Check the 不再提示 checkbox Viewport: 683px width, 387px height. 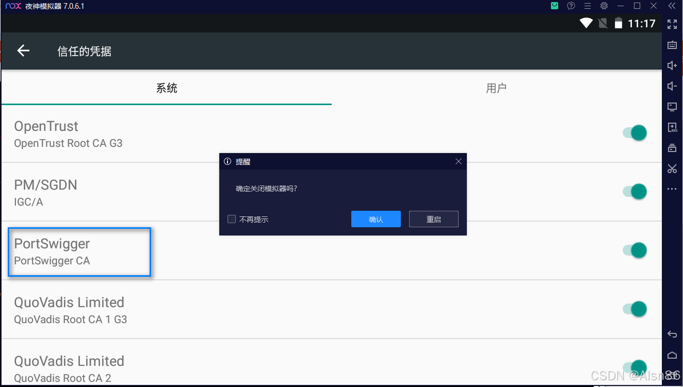point(232,219)
